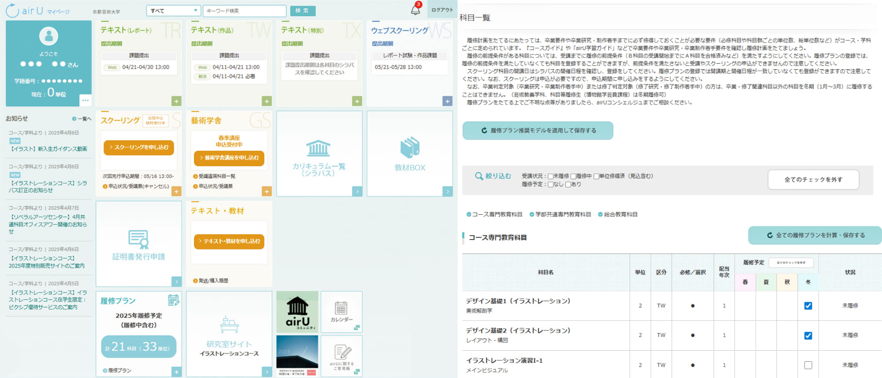Image resolution: width=882 pixels, height=378 pixels.
Task: Click the 検索 button
Action: click(x=303, y=11)
